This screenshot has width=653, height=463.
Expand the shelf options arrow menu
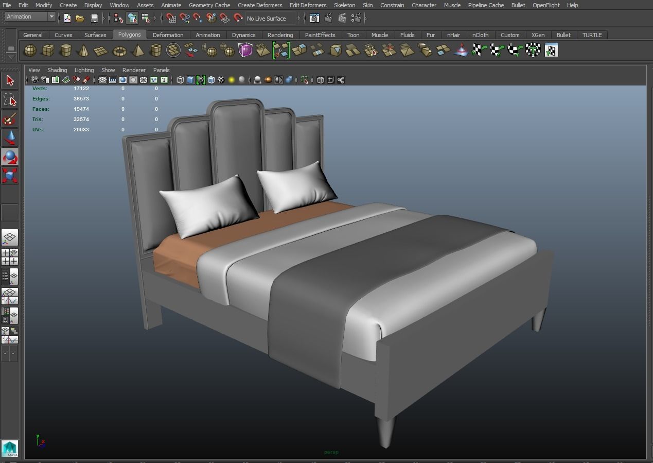pyautogui.click(x=11, y=56)
